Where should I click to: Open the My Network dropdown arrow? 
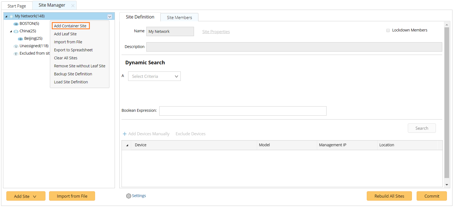[110, 17]
